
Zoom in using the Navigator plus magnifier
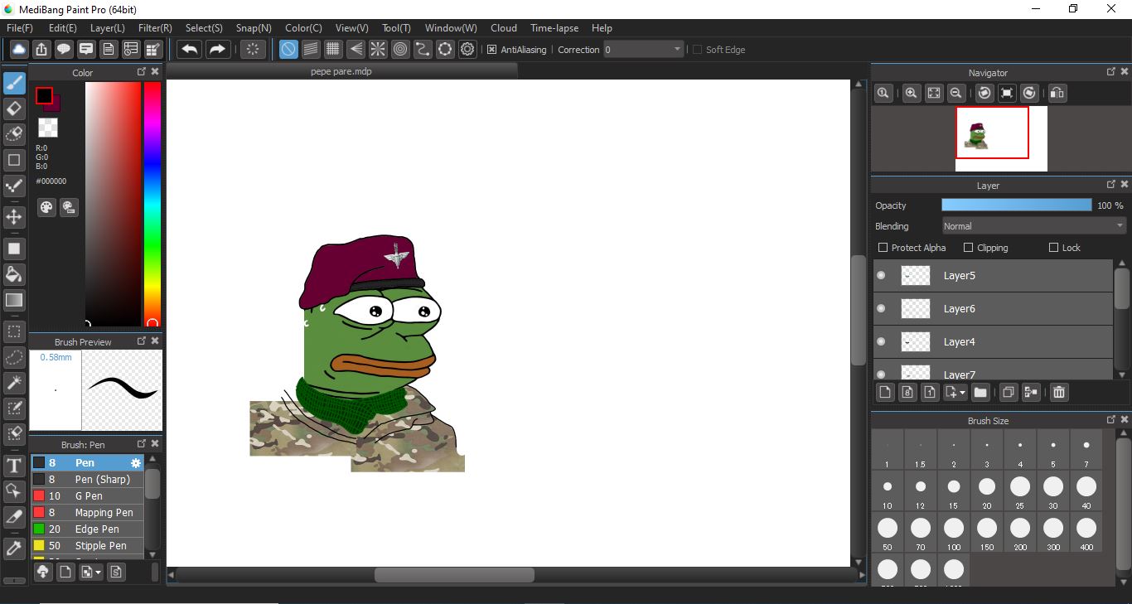(x=912, y=93)
